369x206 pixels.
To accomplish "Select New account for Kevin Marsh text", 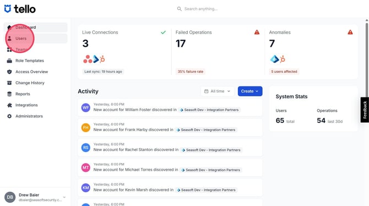I will tap(133, 190).
